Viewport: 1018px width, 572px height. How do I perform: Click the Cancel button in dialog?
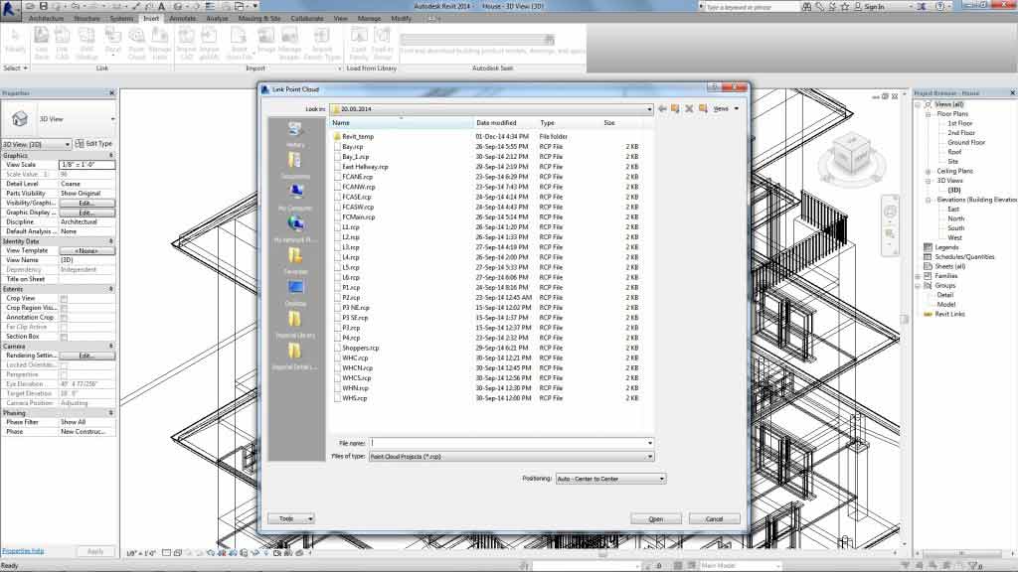click(x=714, y=518)
